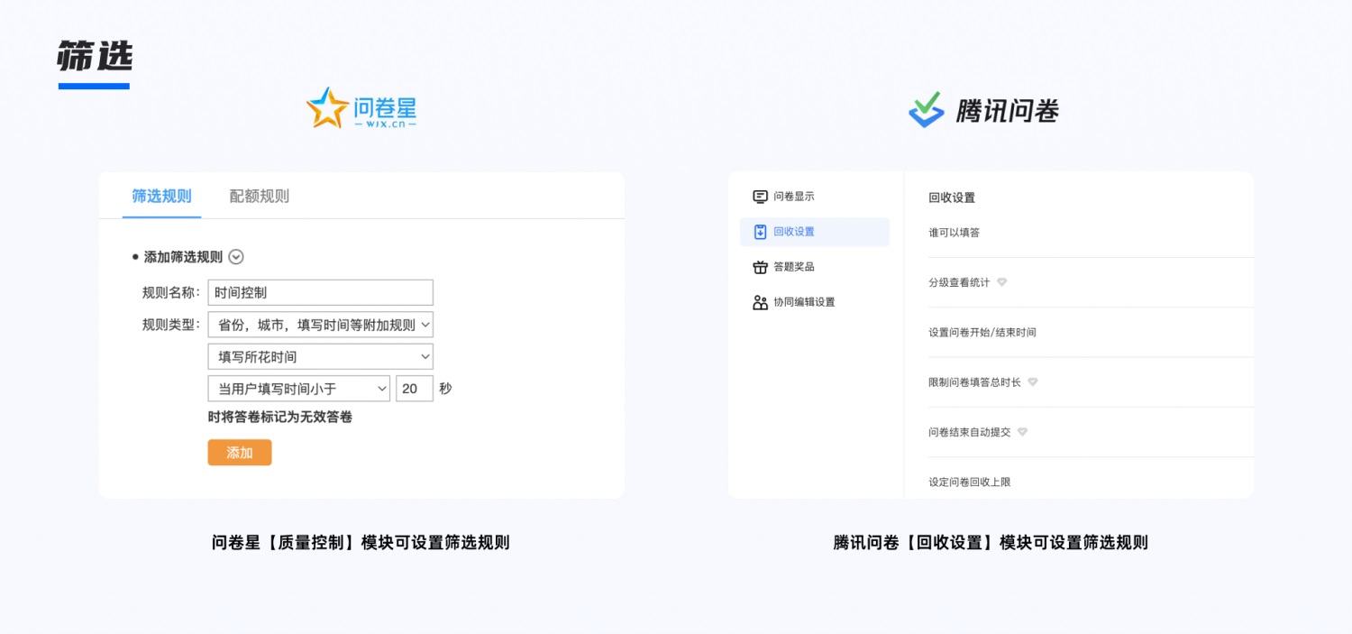Click the 答题奖品 gift icon
Image resolution: width=1352 pixels, height=634 pixels.
pyautogui.click(x=760, y=267)
